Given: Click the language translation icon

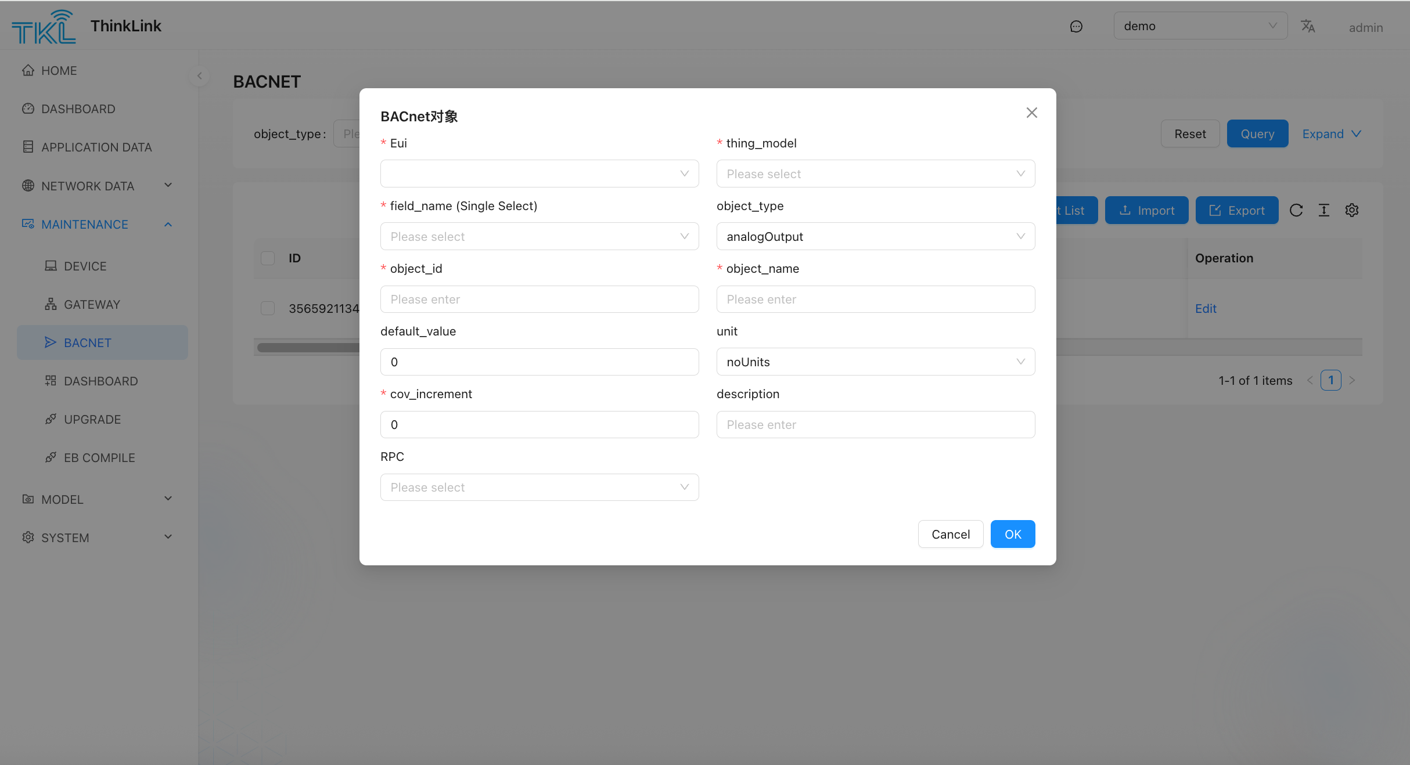Looking at the screenshot, I should (1307, 26).
